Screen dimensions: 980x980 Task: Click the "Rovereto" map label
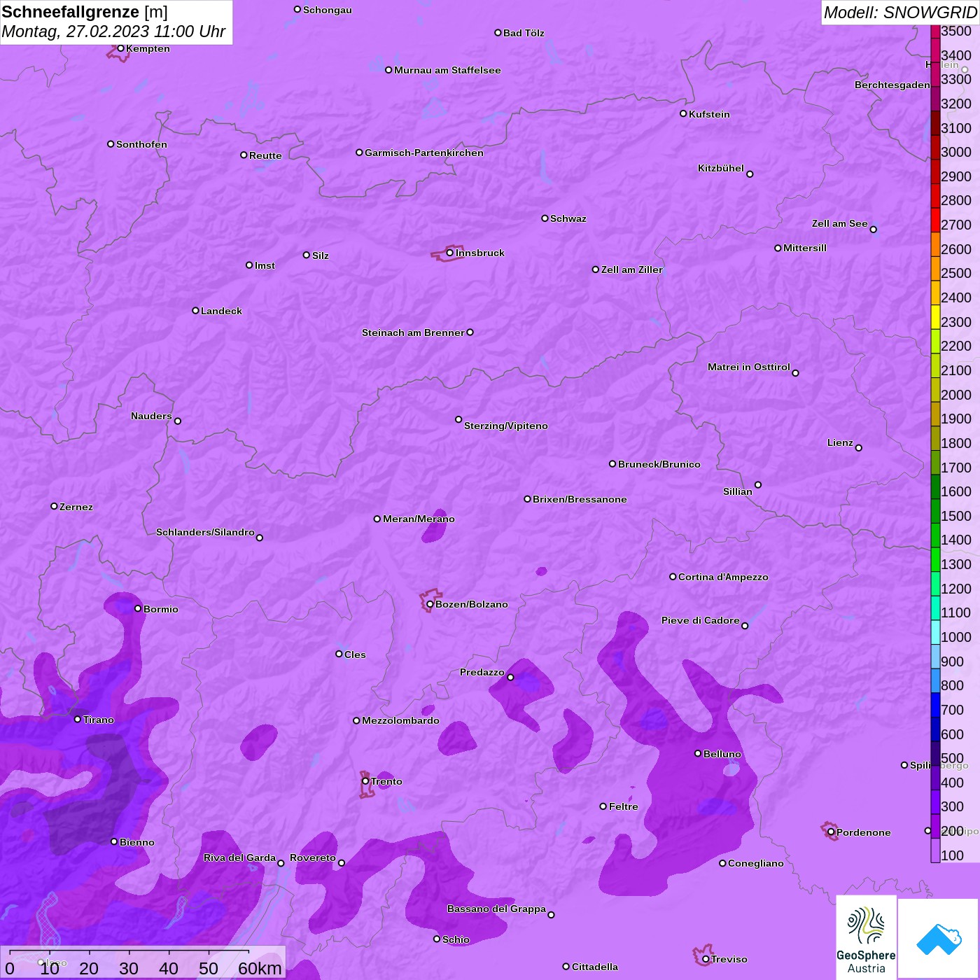[x=313, y=857]
